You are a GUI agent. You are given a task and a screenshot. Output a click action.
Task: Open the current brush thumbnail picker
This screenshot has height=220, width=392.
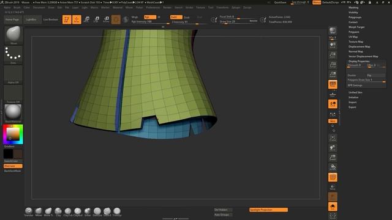coord(13,35)
